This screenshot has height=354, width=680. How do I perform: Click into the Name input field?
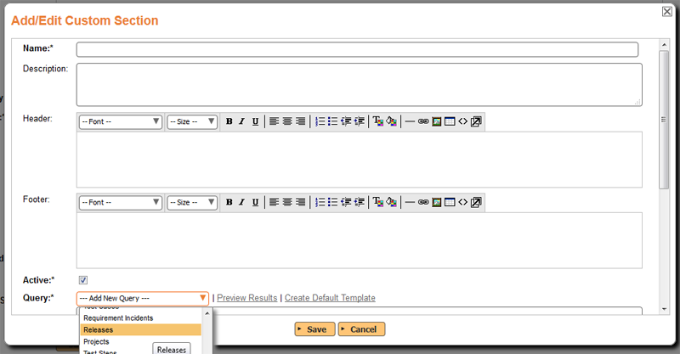click(357, 50)
